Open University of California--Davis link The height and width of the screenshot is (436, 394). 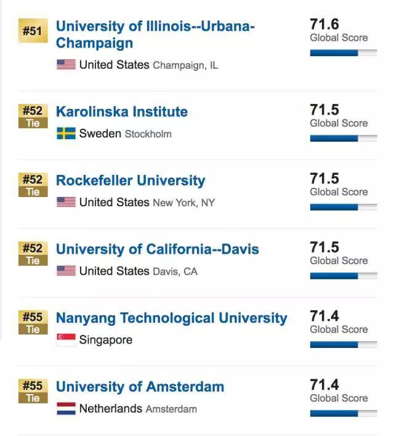pyautogui.click(x=157, y=249)
